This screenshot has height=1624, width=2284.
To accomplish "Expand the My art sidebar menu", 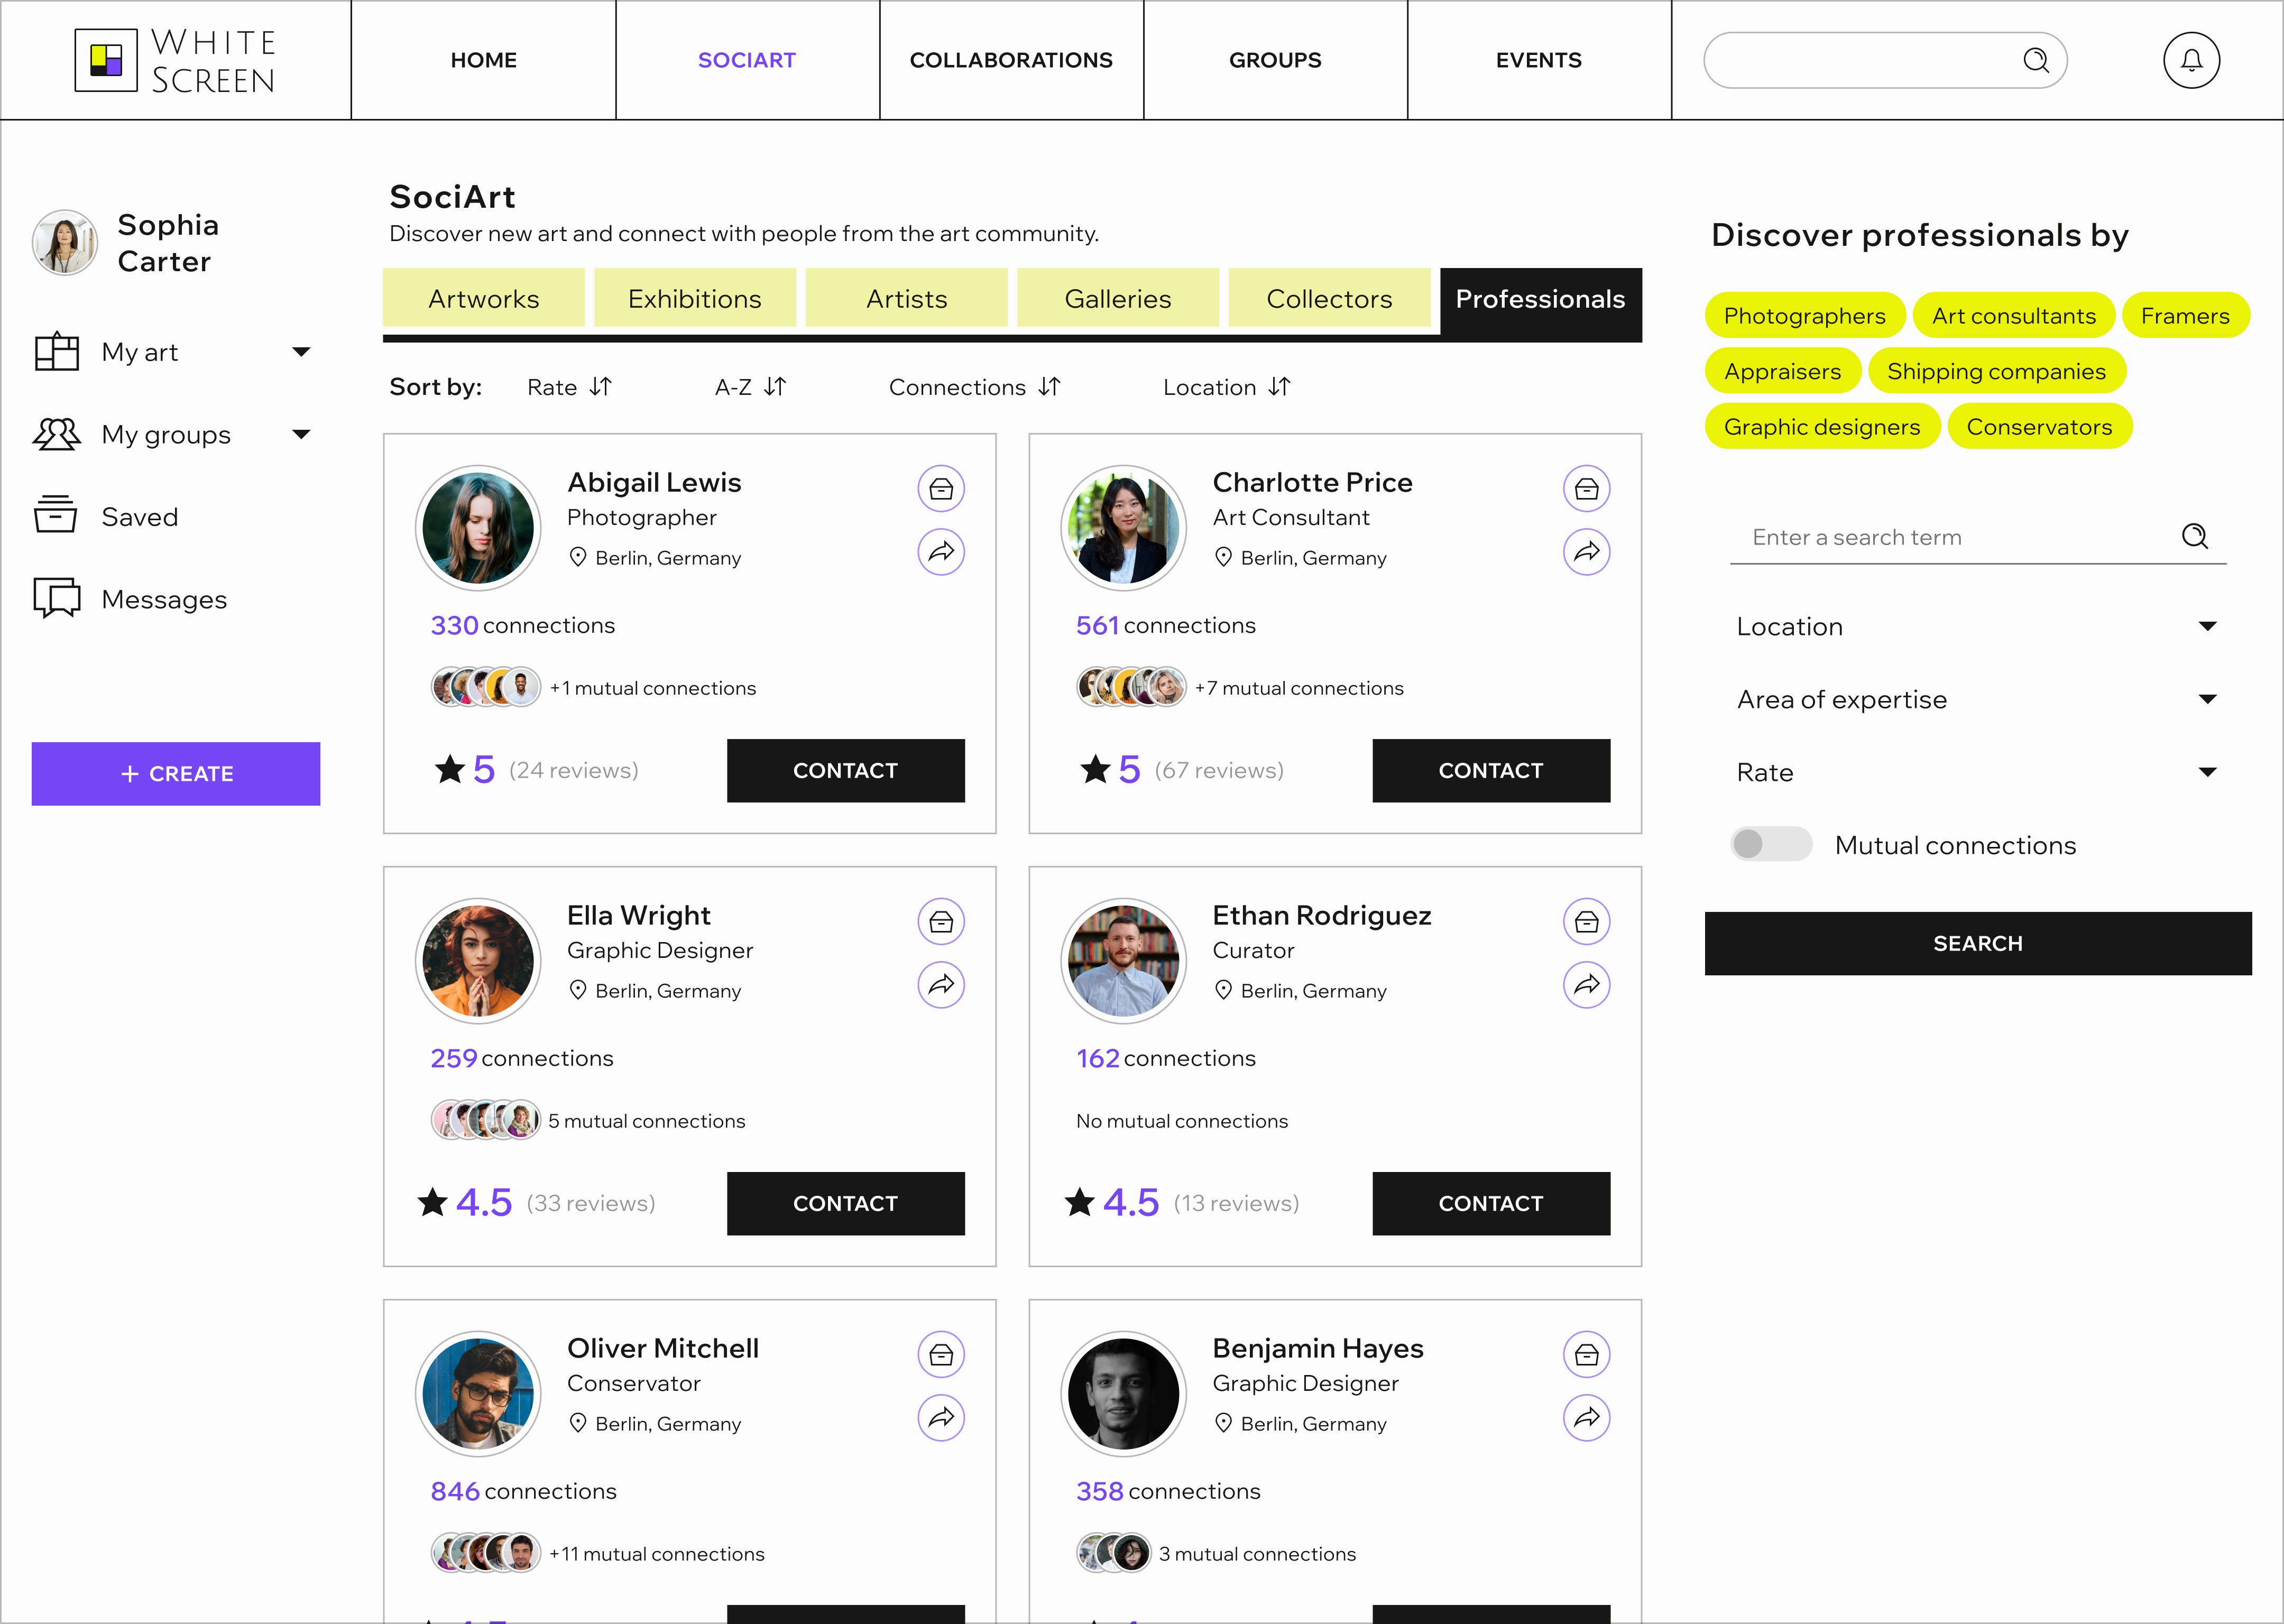I will click(x=300, y=352).
